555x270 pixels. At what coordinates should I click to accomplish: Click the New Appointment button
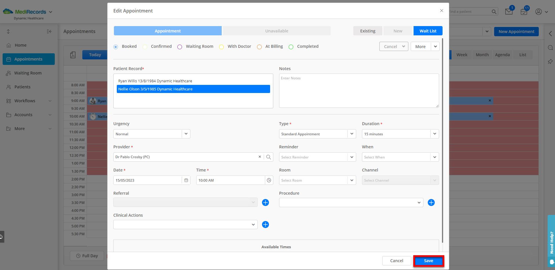(516, 31)
